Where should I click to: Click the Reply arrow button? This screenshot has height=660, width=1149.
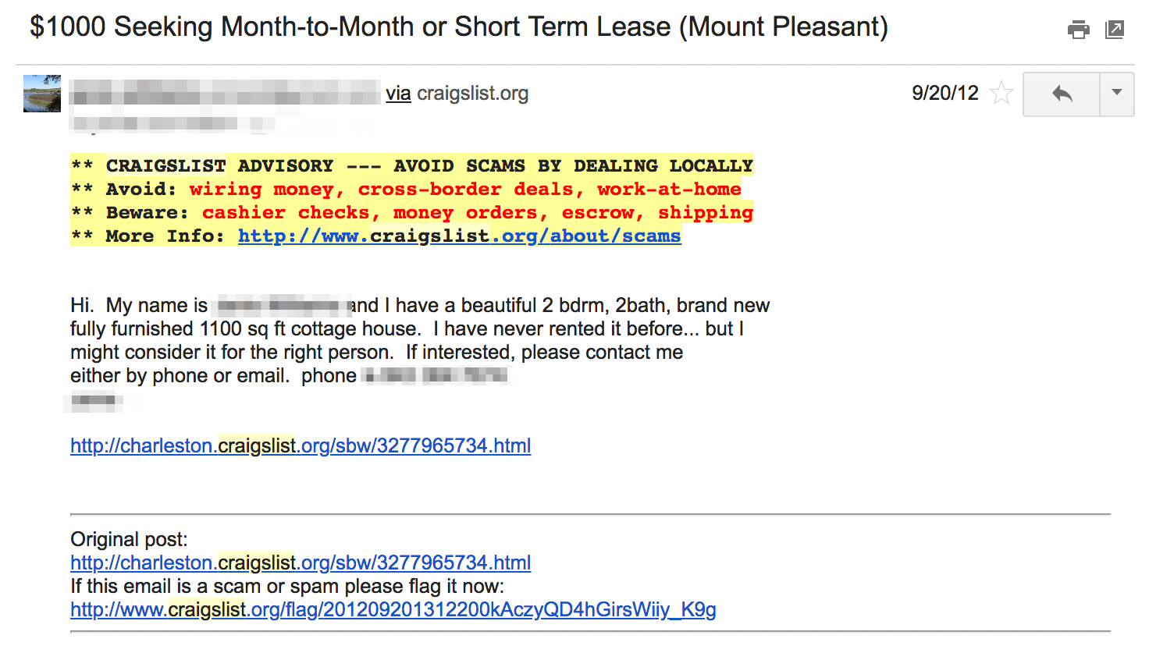coord(1062,94)
